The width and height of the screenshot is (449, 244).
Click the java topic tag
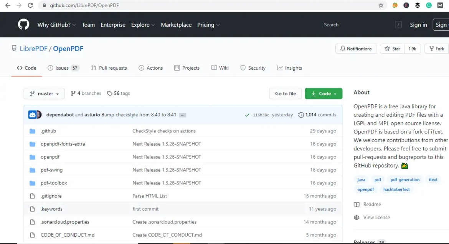(x=361, y=179)
